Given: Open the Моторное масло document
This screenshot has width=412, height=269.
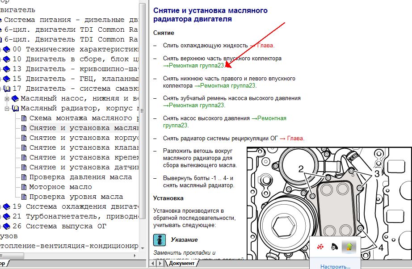Looking at the screenshot, I should pyautogui.click(x=60, y=187).
